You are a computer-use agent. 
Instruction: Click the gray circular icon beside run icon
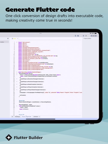(x=86, y=36)
